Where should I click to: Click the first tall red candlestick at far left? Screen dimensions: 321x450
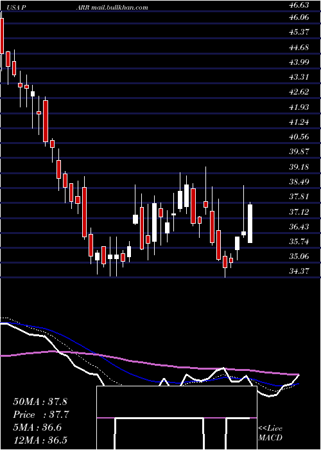tap(2, 36)
